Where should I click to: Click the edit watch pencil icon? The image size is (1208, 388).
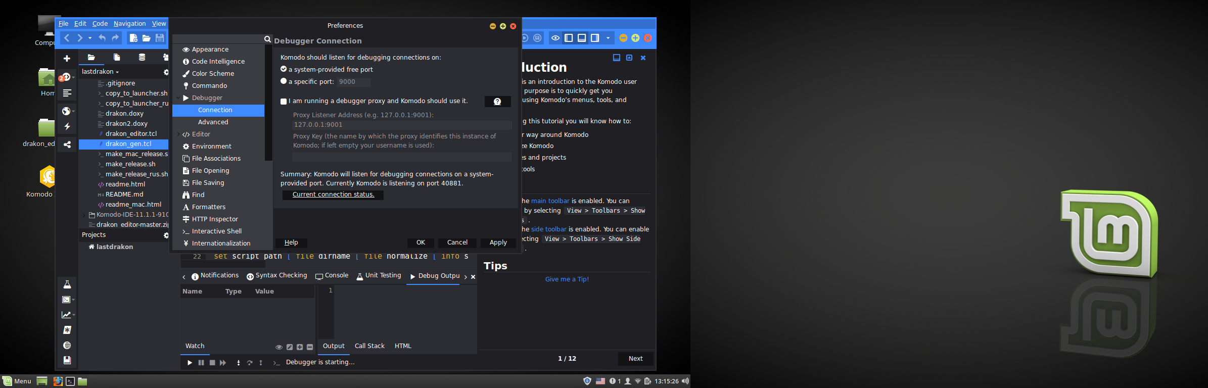(x=290, y=347)
